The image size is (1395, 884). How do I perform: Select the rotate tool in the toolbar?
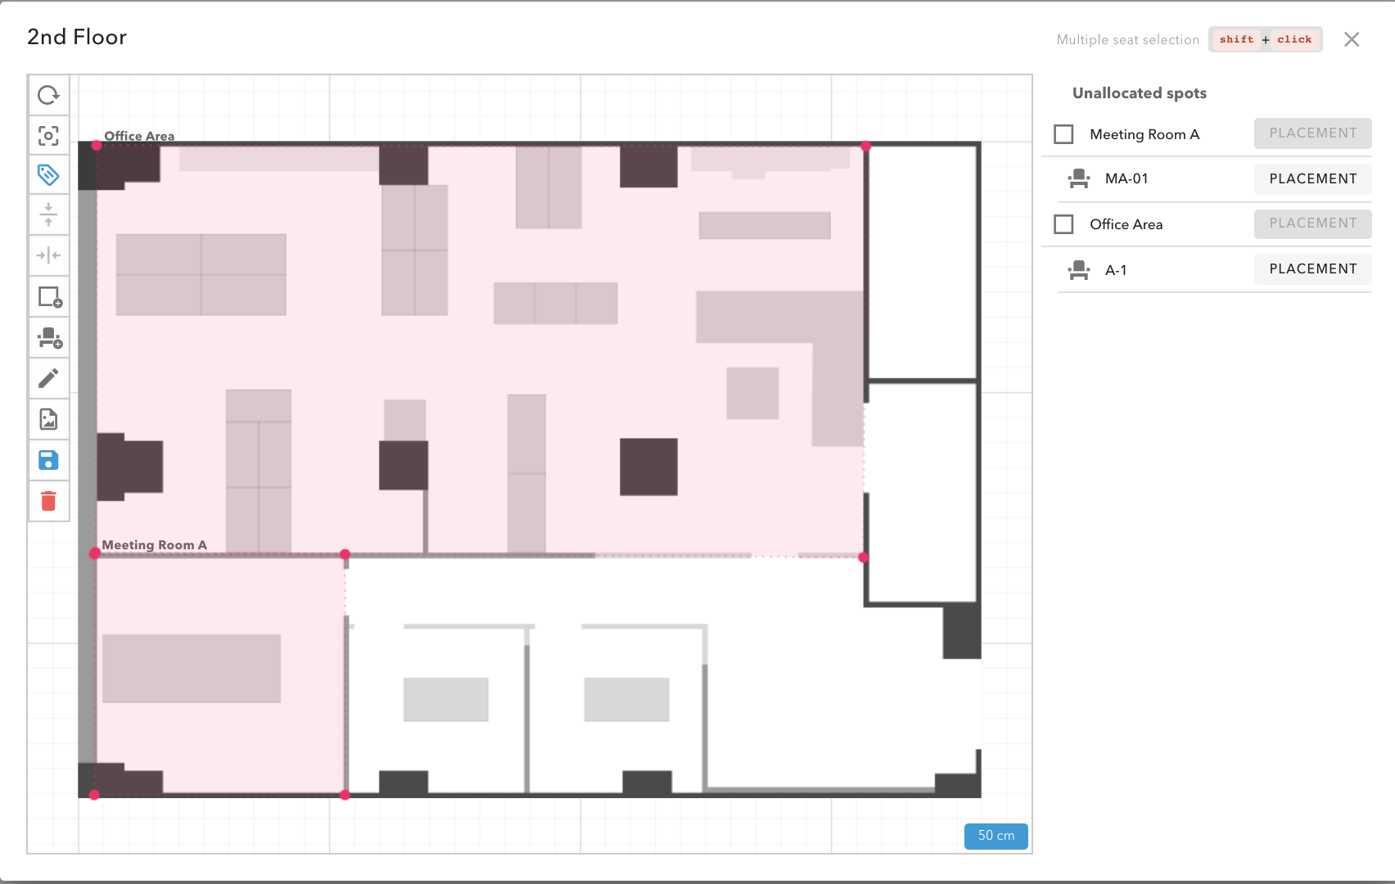[x=48, y=96]
